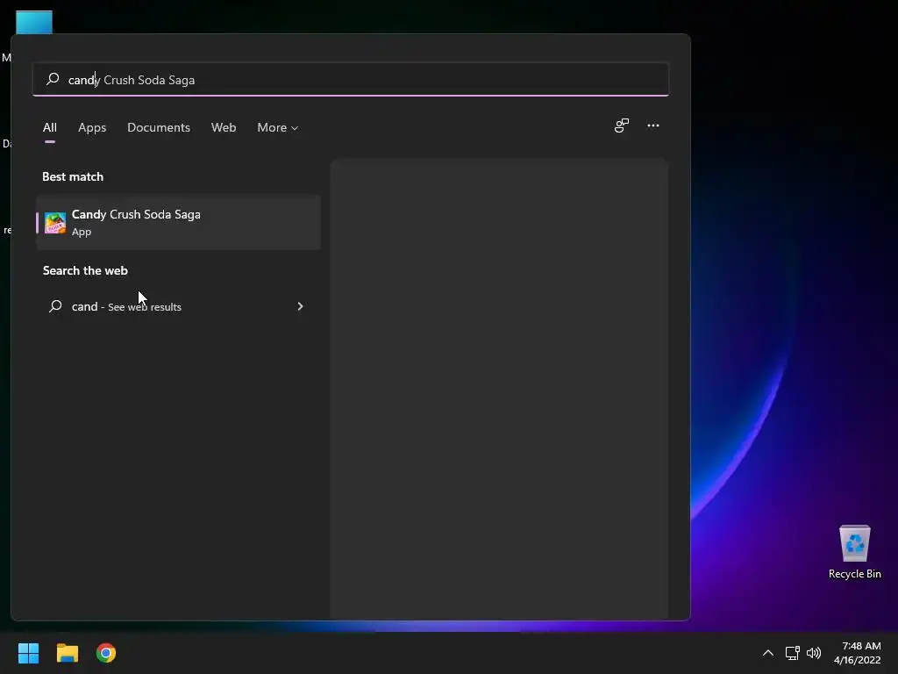Screen dimensions: 898x674
Task: Click the magnifier icon in the search box
Action: click(x=53, y=79)
